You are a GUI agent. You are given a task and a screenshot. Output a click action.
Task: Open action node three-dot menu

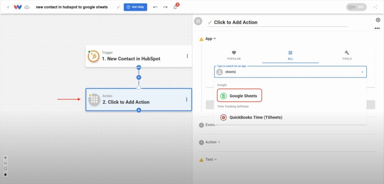point(187,100)
